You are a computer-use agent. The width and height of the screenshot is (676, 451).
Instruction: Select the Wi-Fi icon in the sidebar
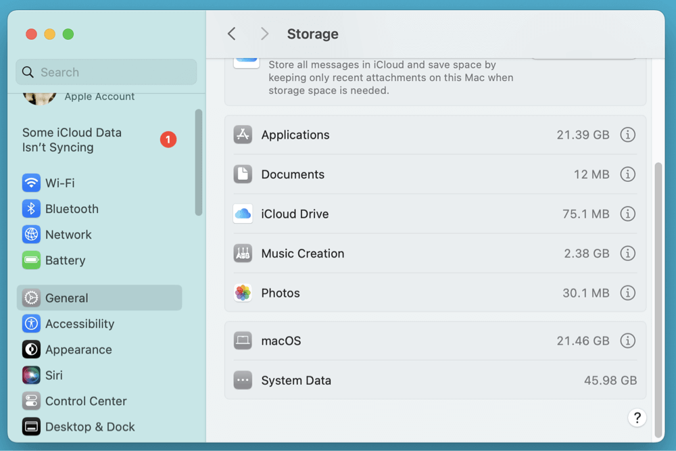(x=31, y=183)
